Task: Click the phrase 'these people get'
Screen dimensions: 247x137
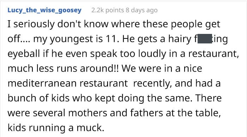Action: click(181, 24)
